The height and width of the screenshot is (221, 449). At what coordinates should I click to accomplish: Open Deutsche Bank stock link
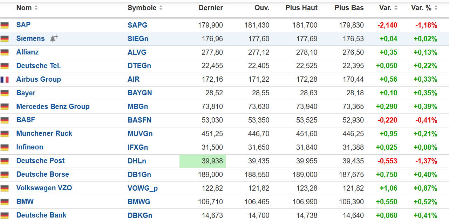coord(41,215)
